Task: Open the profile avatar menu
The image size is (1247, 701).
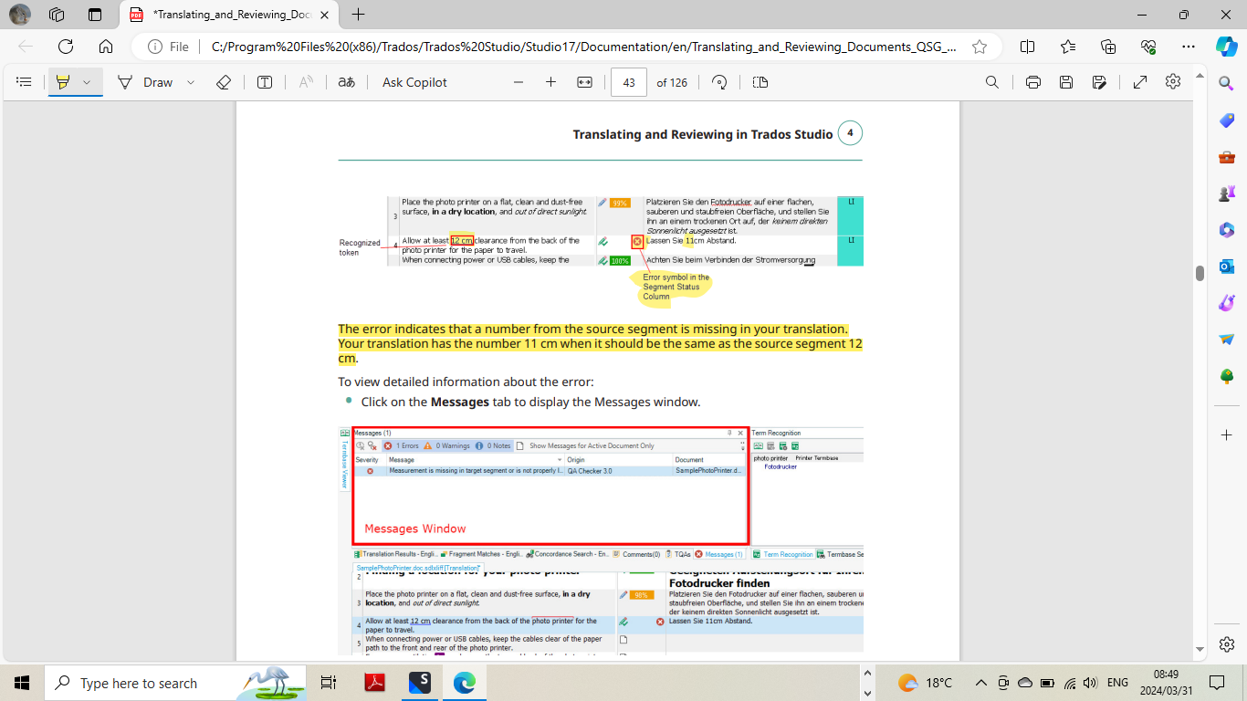Action: point(20,15)
